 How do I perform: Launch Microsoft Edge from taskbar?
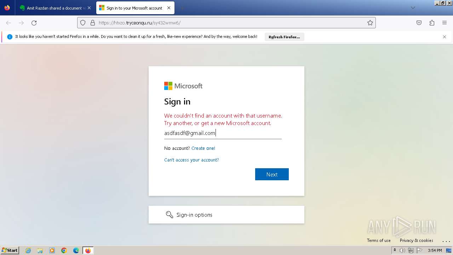pos(76,250)
